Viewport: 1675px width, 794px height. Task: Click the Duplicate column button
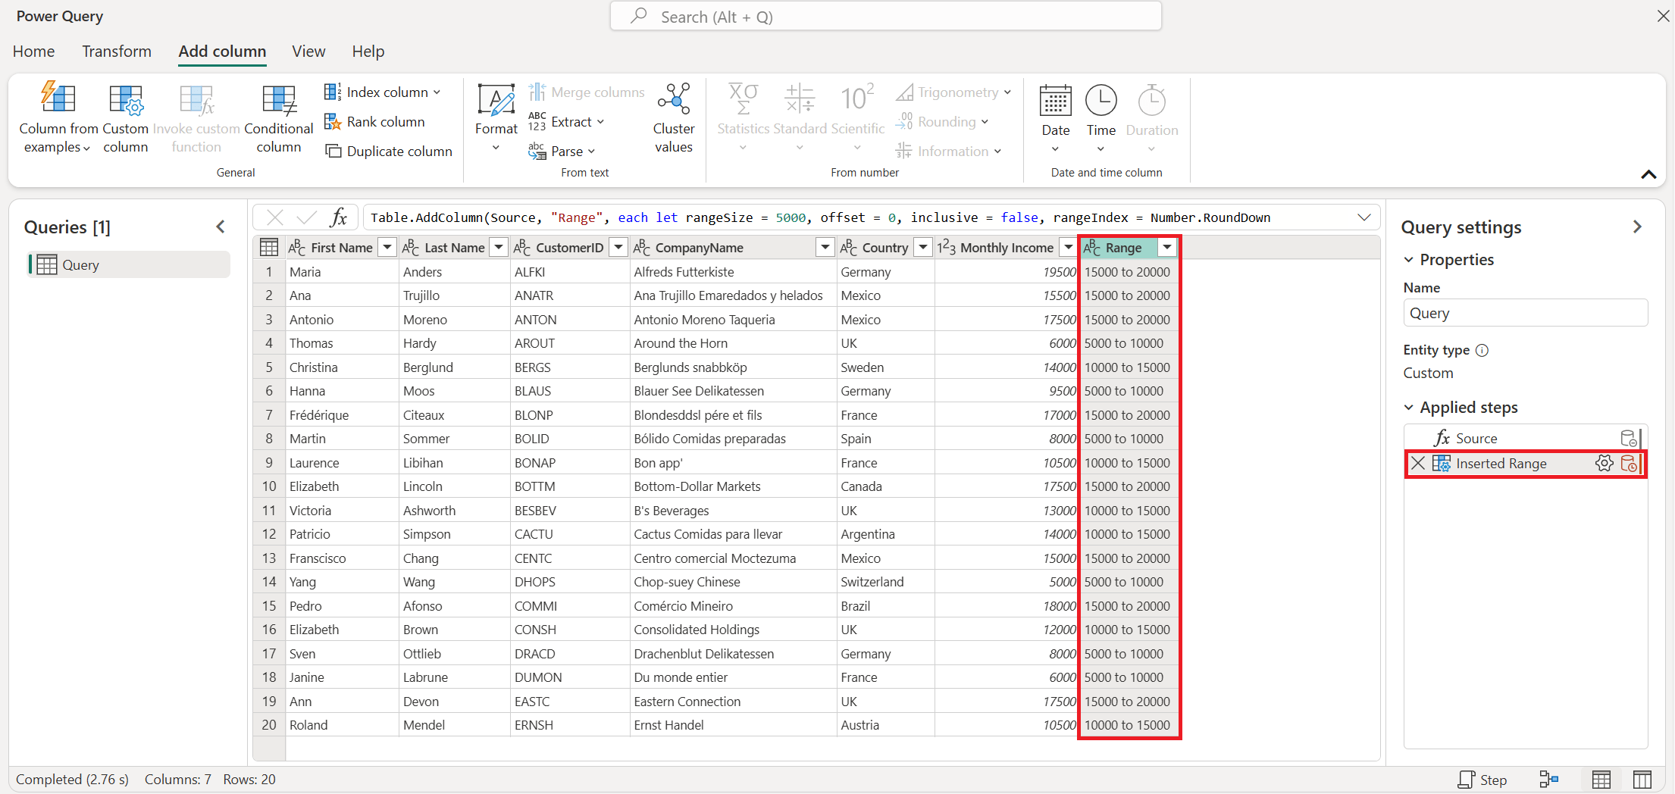[389, 152]
